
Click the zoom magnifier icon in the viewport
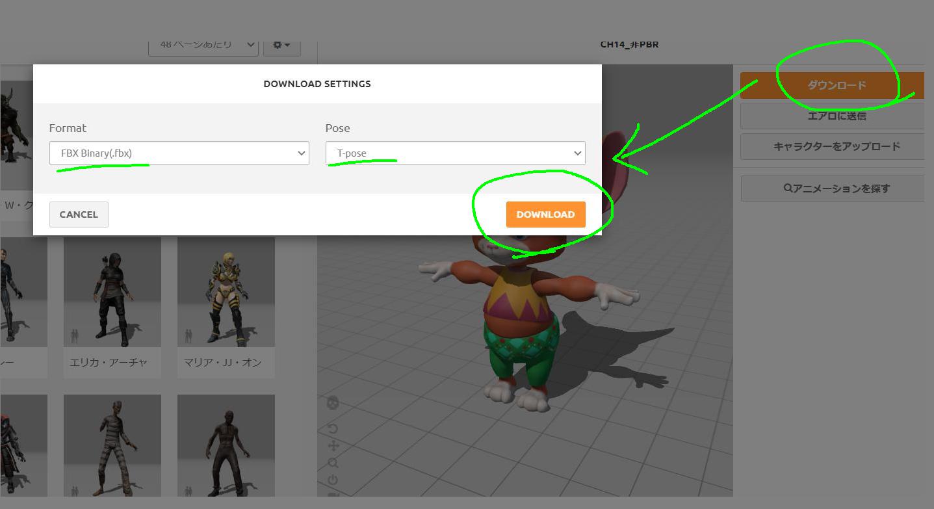tap(333, 463)
